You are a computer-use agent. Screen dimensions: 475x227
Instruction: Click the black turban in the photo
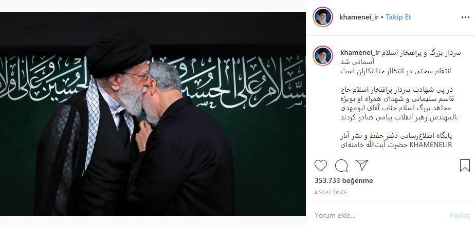(x=119, y=54)
